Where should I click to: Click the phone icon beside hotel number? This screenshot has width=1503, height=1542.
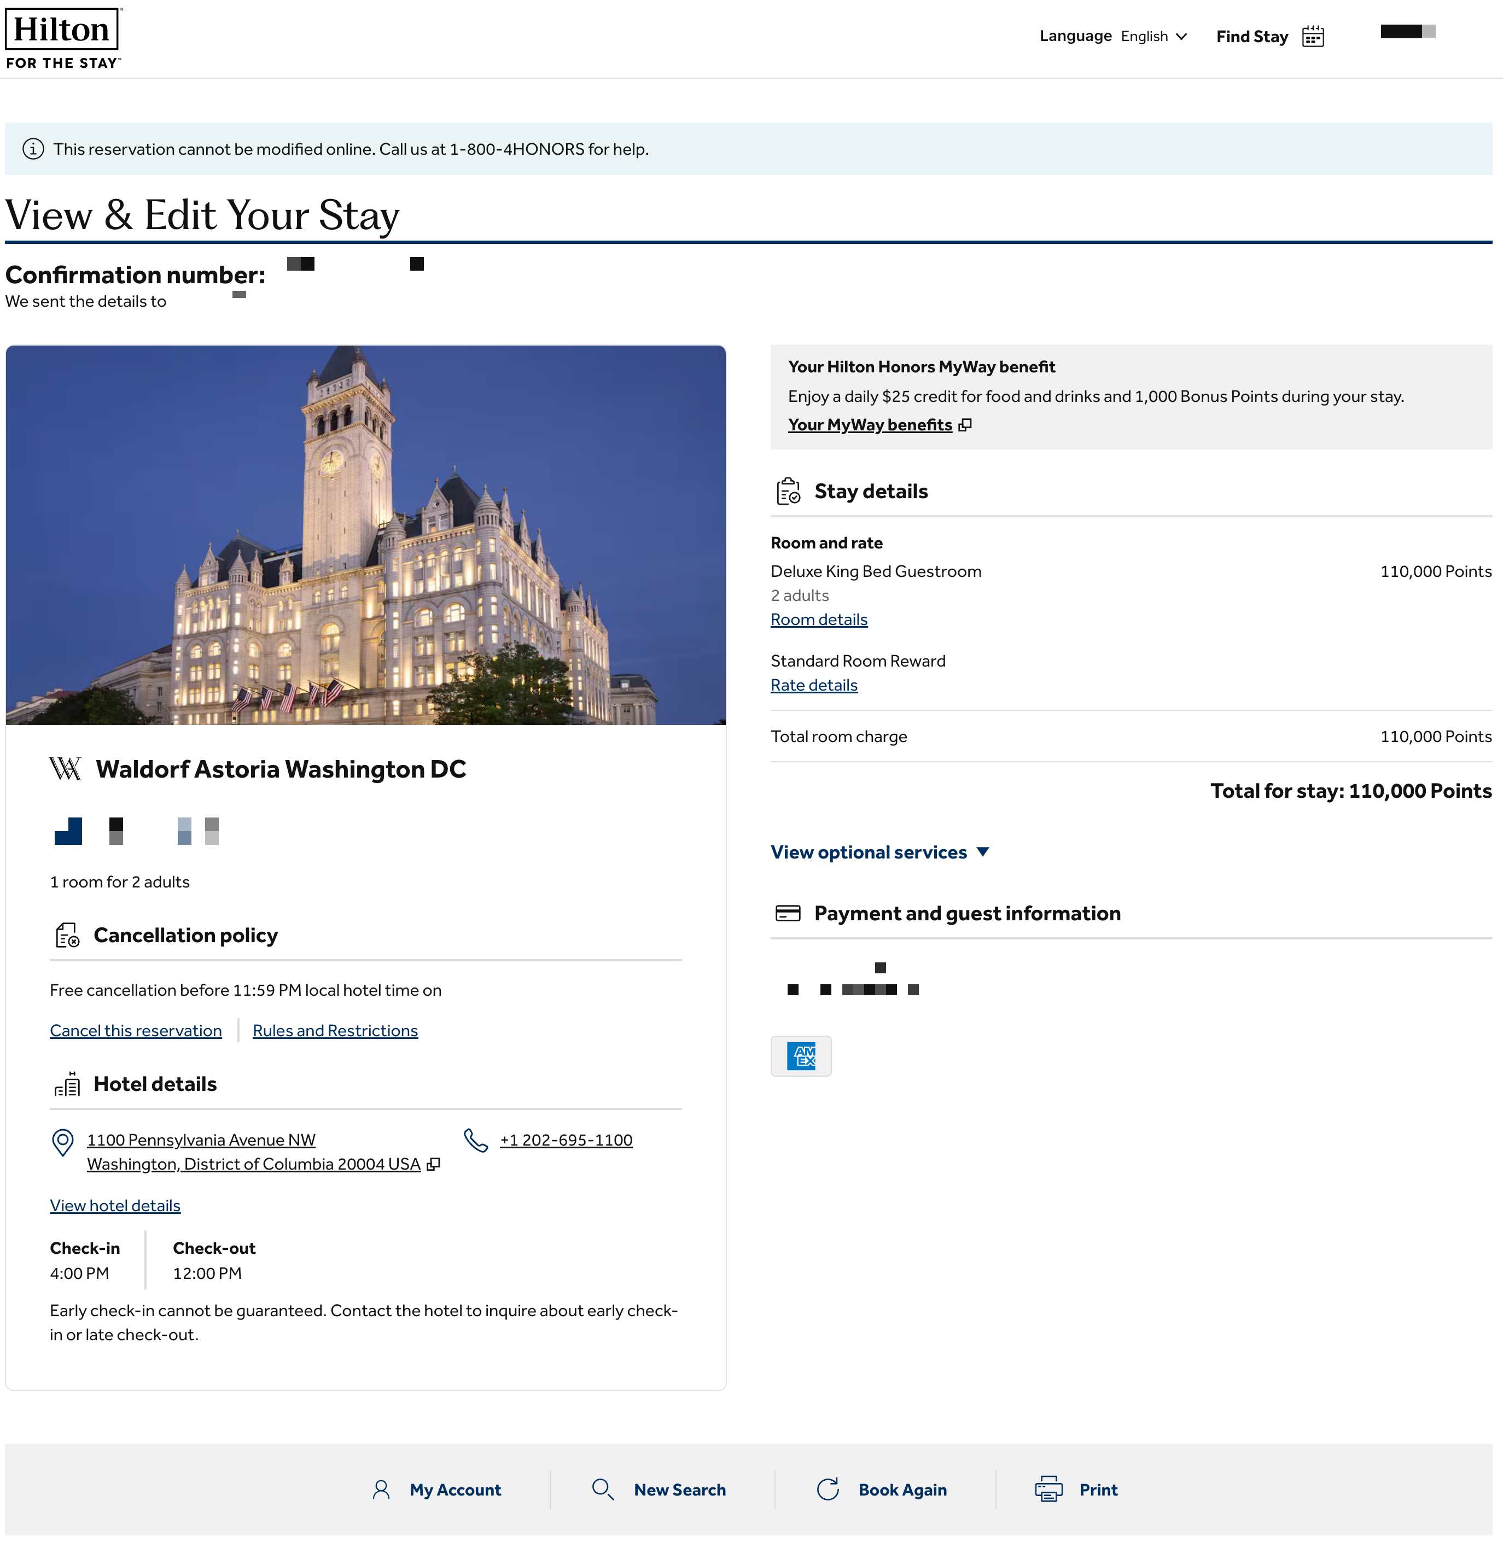[475, 1140]
